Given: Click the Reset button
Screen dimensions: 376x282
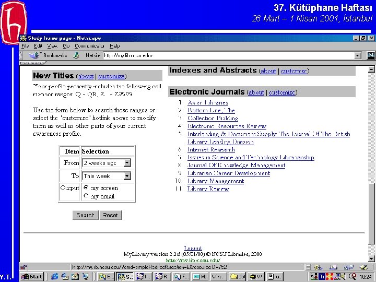Looking at the screenshot, I should tap(111, 215).
